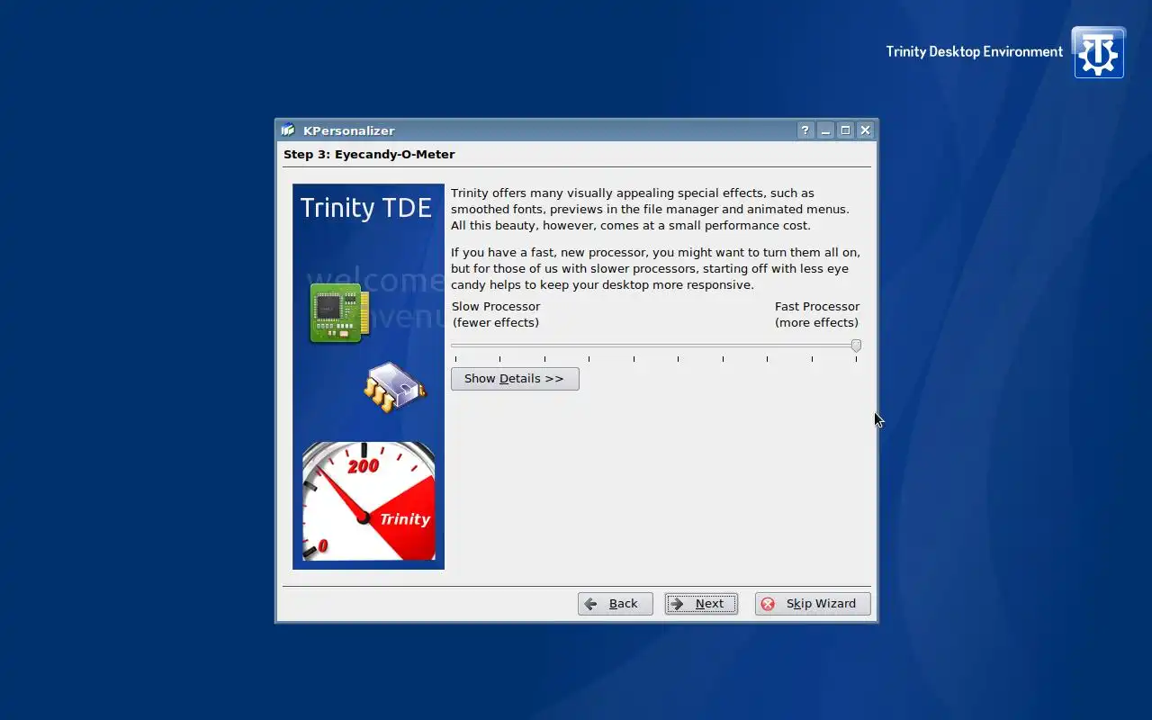The height and width of the screenshot is (720, 1152).
Task: Expand Show Details section
Action: tap(515, 379)
